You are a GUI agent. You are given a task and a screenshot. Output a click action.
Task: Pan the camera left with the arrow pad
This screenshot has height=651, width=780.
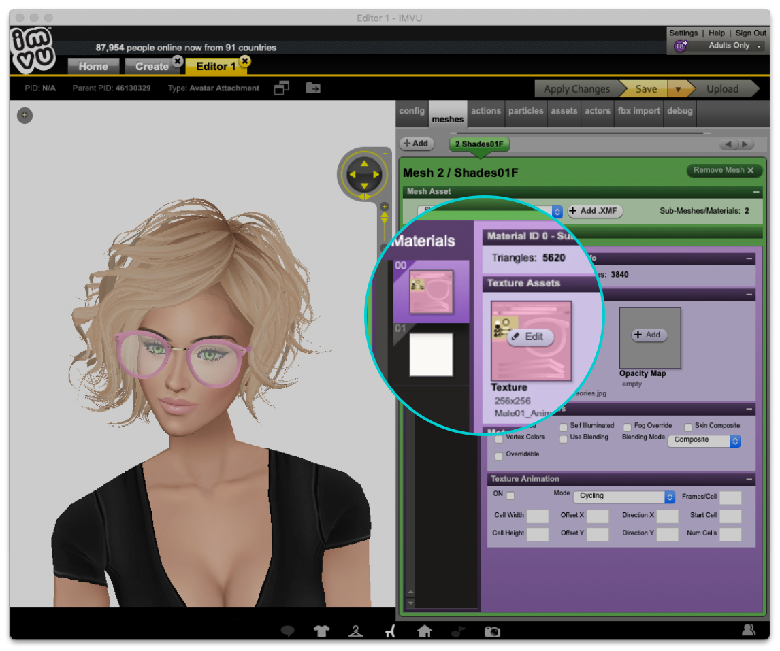coord(353,175)
